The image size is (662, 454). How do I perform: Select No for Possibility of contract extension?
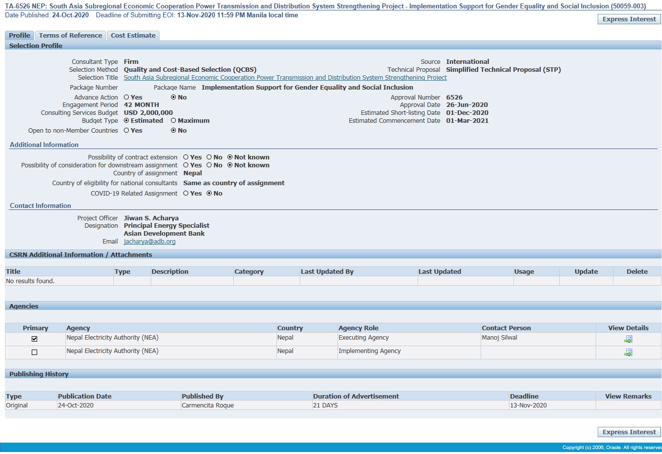[209, 157]
